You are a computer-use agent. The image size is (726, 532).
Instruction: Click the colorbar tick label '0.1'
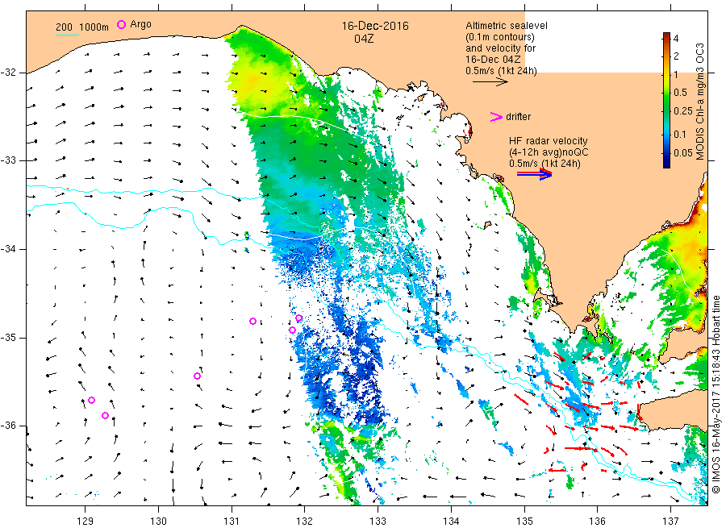(x=680, y=134)
